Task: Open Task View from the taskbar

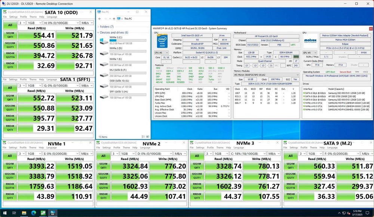Action: coord(14,213)
